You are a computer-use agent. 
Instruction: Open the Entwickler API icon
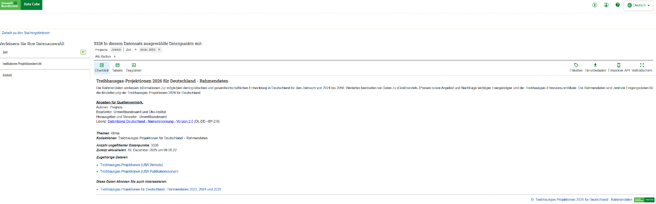click(x=619, y=65)
